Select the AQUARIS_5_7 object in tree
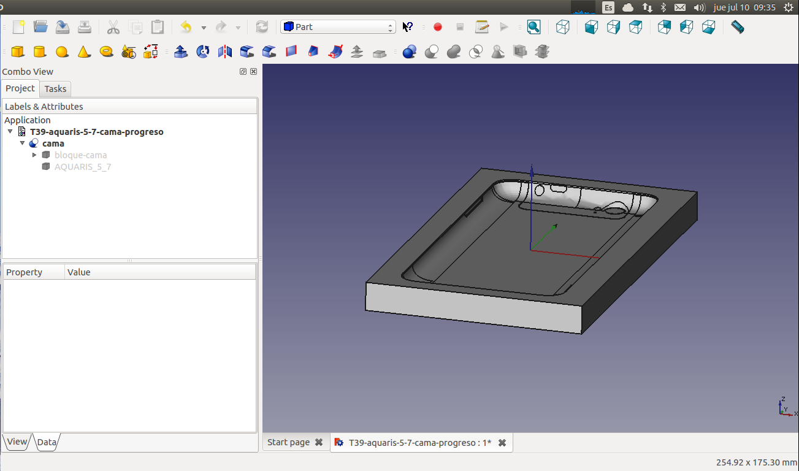The width and height of the screenshot is (799, 471). [x=82, y=167]
